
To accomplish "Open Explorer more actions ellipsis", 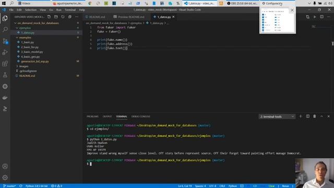I will tap(77, 17).
